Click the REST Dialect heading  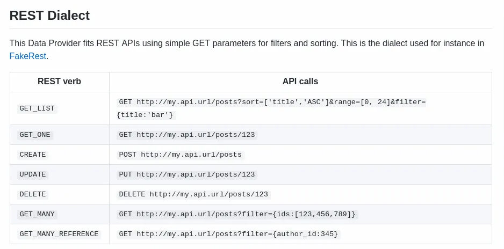point(49,16)
